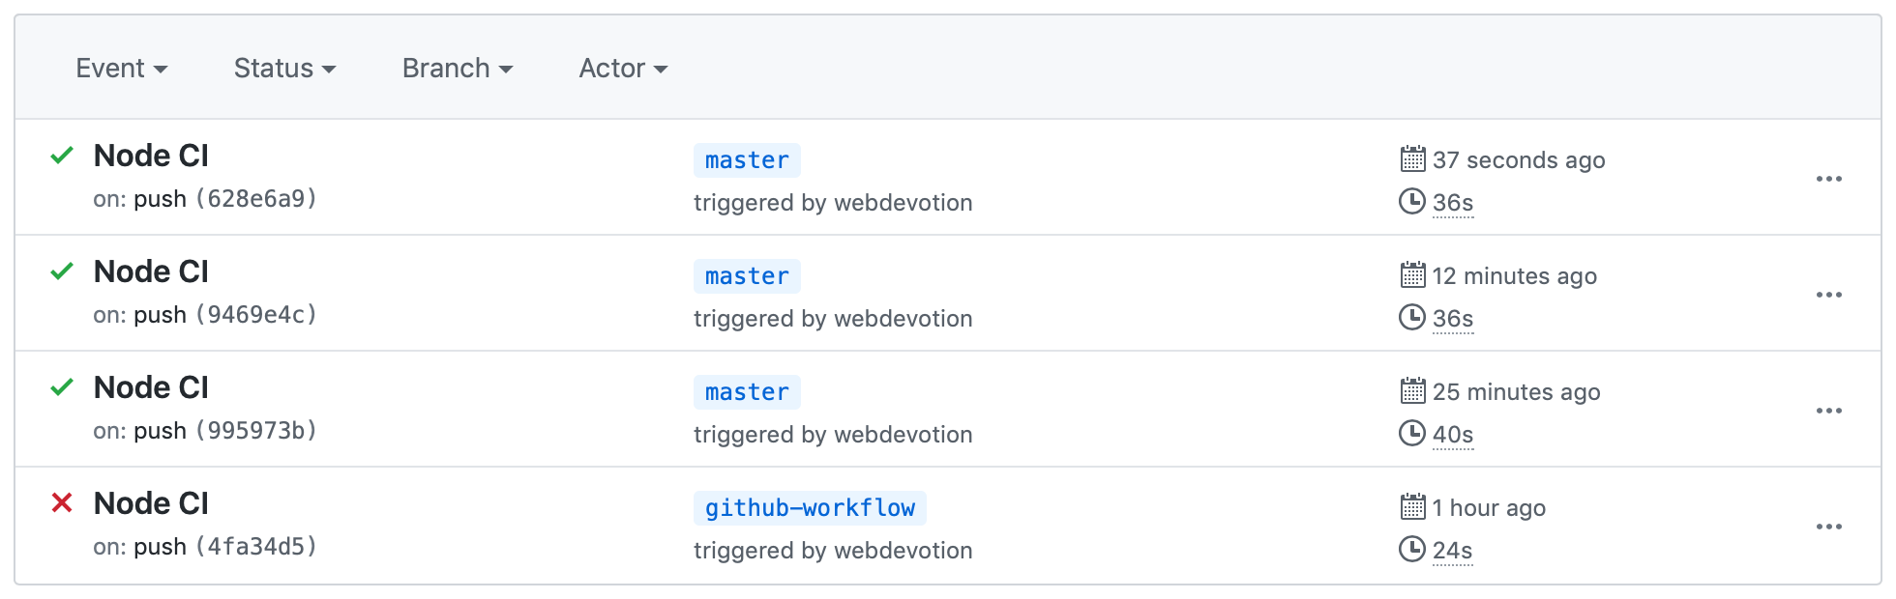Open the first Node CI workflow run

[x=151, y=155]
